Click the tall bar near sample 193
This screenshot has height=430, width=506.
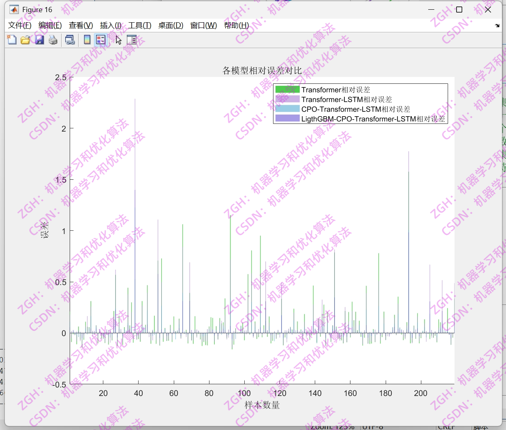tap(408, 242)
